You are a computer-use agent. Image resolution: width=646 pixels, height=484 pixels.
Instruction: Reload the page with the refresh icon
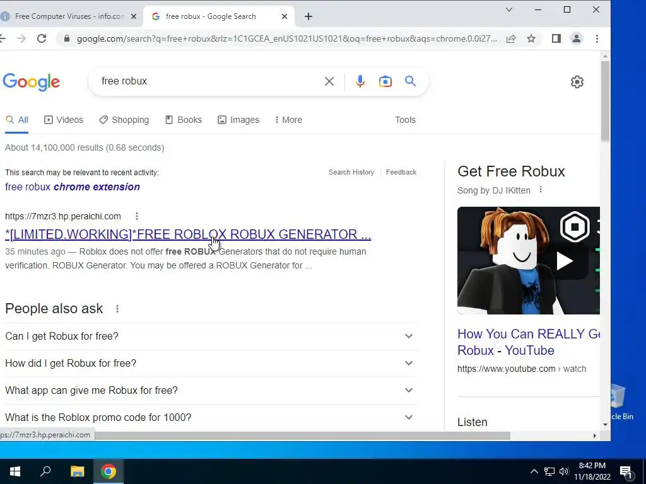[42, 38]
